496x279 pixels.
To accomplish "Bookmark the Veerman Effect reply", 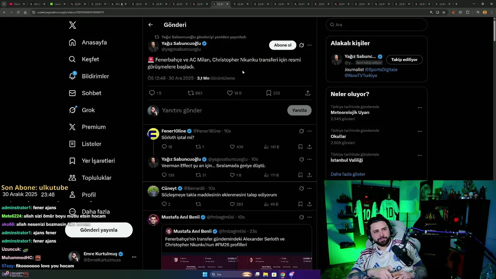I will (x=300, y=175).
